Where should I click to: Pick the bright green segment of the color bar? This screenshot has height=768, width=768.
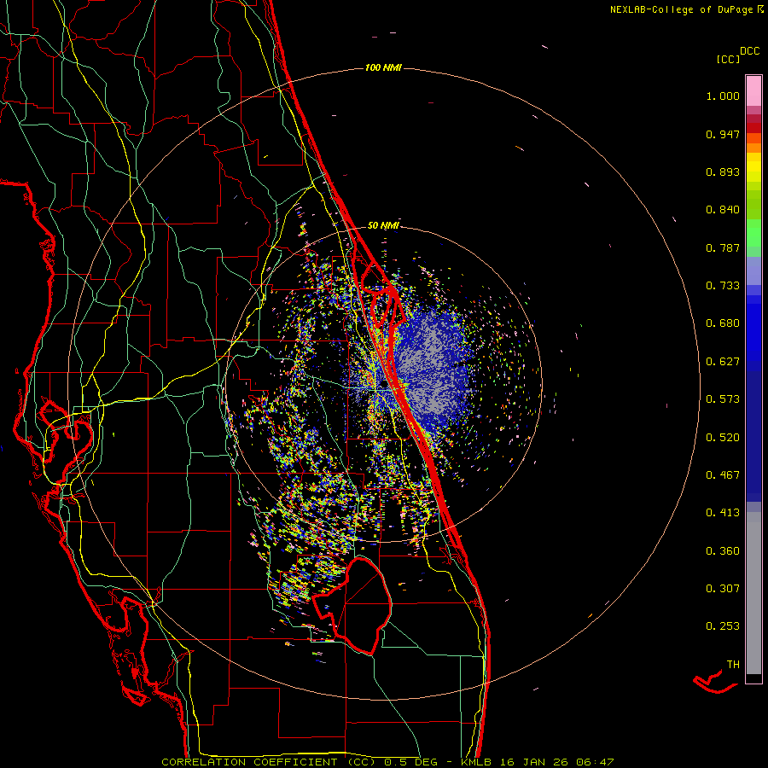click(753, 233)
